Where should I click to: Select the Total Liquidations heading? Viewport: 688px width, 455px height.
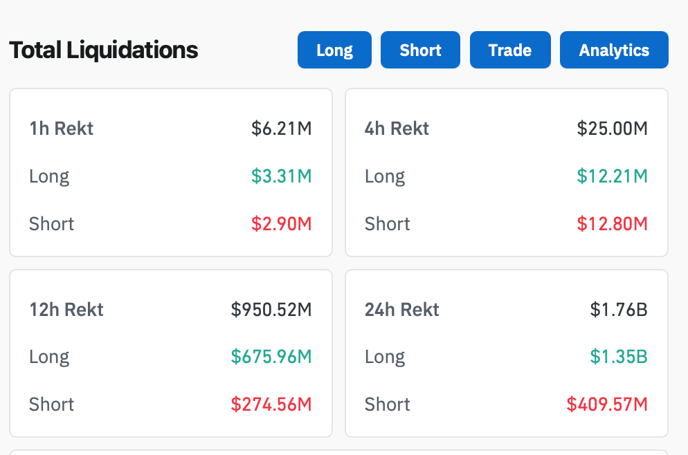coord(104,50)
